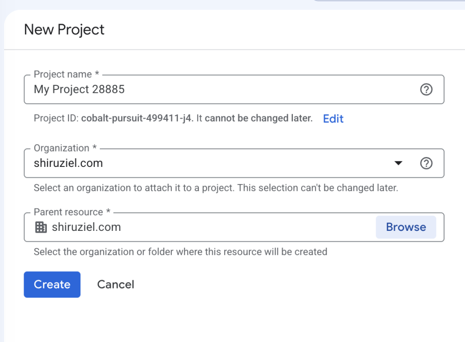Click the 'Project name *' field label
Viewport: 465px width, 342px height.
pos(66,74)
